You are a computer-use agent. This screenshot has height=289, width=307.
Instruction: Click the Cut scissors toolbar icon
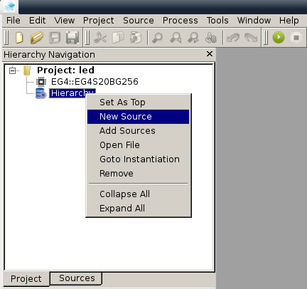pos(100,38)
